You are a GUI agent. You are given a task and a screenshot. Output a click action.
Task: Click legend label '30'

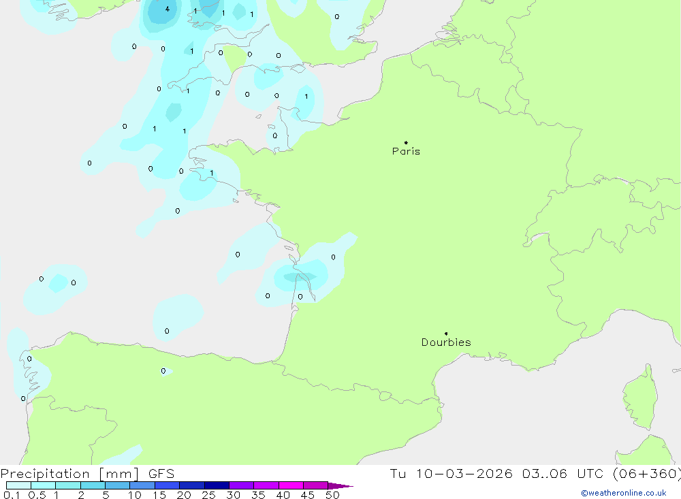[x=233, y=495]
